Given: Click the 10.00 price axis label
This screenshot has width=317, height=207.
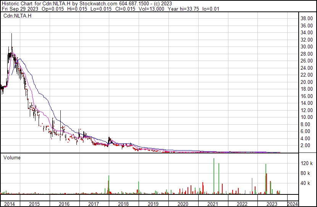Looking at the screenshot, I should pyautogui.click(x=307, y=117).
